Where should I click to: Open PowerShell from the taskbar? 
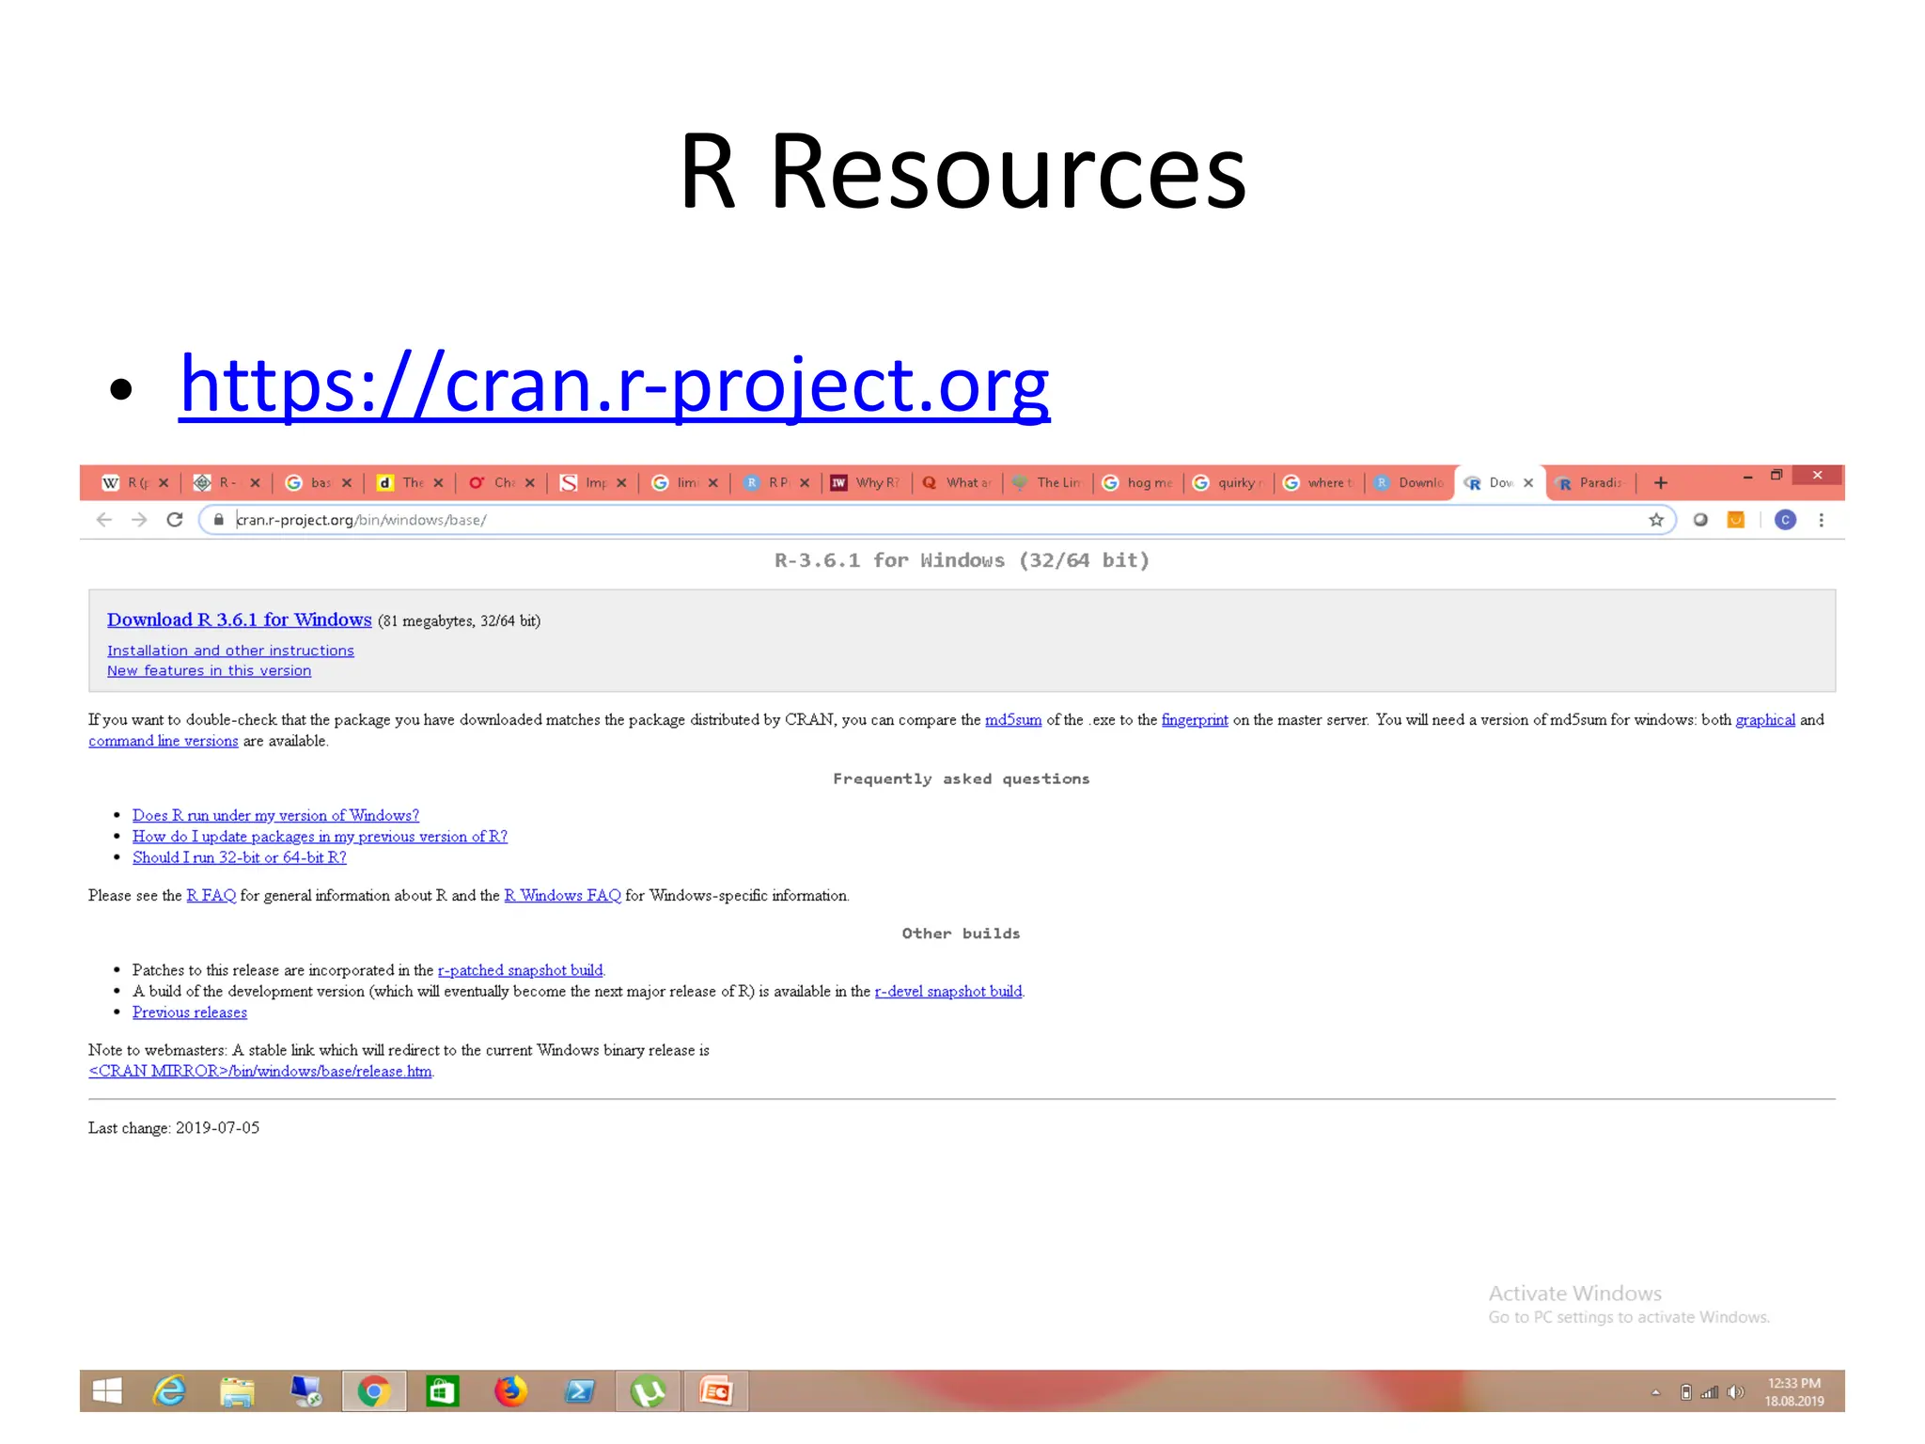pyautogui.click(x=579, y=1391)
